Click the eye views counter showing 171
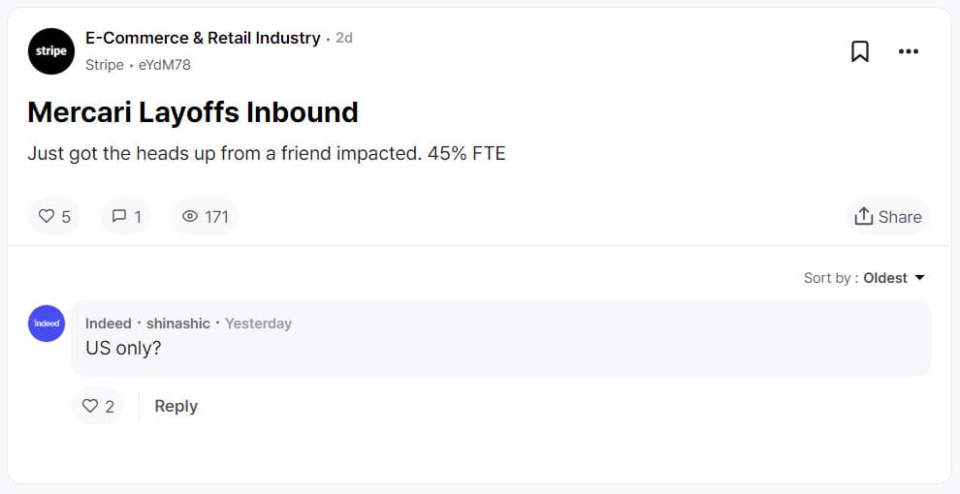 tap(205, 216)
